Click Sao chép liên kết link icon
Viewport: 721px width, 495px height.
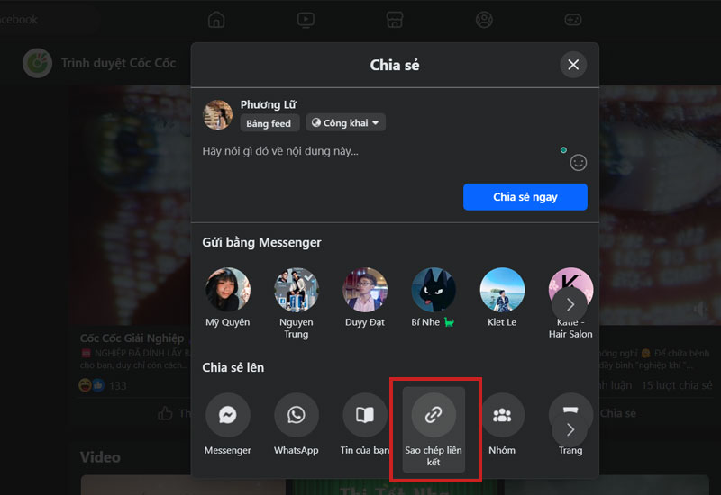pyautogui.click(x=434, y=415)
